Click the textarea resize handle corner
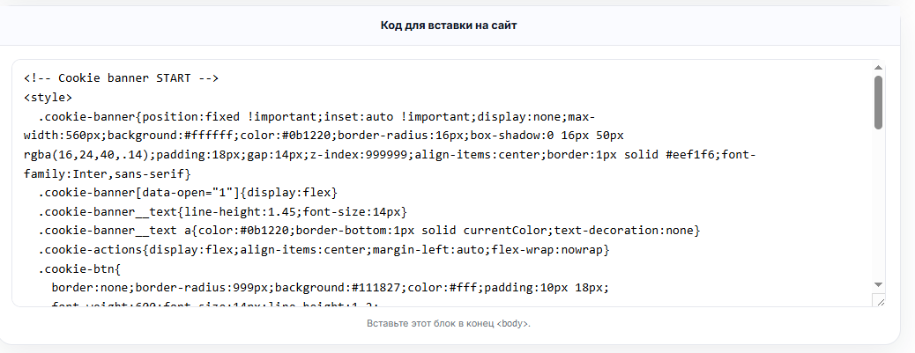This screenshot has height=353, width=915. click(879, 300)
